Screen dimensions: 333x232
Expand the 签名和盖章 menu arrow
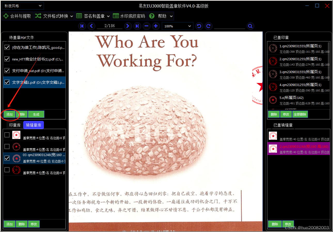108,16
